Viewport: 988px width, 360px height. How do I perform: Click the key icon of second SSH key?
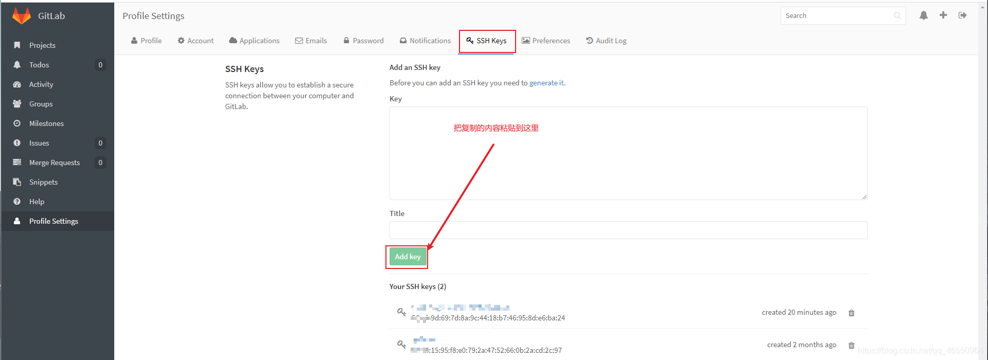pyautogui.click(x=401, y=344)
